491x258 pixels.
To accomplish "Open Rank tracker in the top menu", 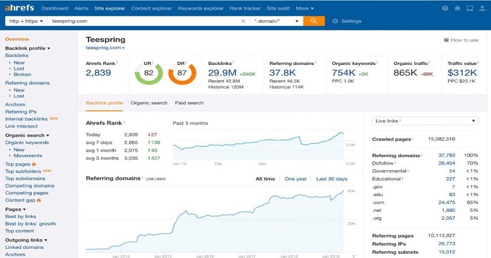I will pyautogui.click(x=245, y=8).
